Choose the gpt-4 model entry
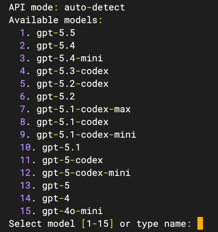 point(45,198)
